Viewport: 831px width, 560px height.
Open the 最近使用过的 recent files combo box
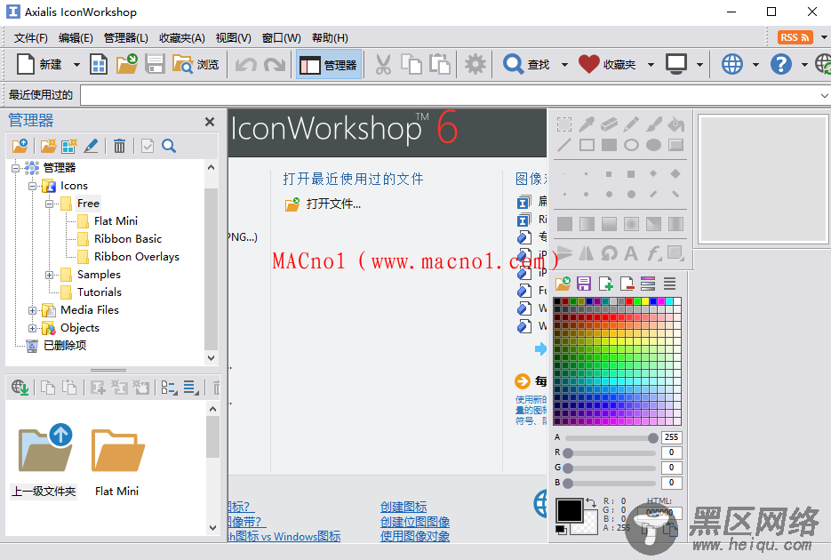tap(455, 95)
